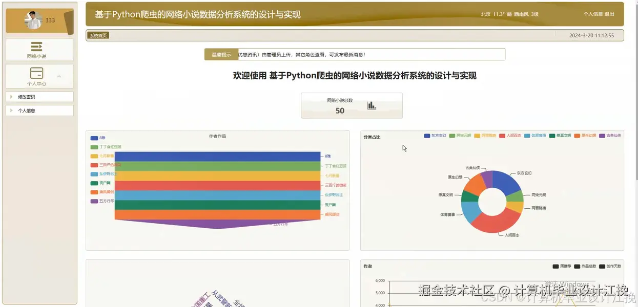638x307 pixels.
Task: Toggle 8难 legend swatch in 作者作品 chart
Action: coord(94,138)
